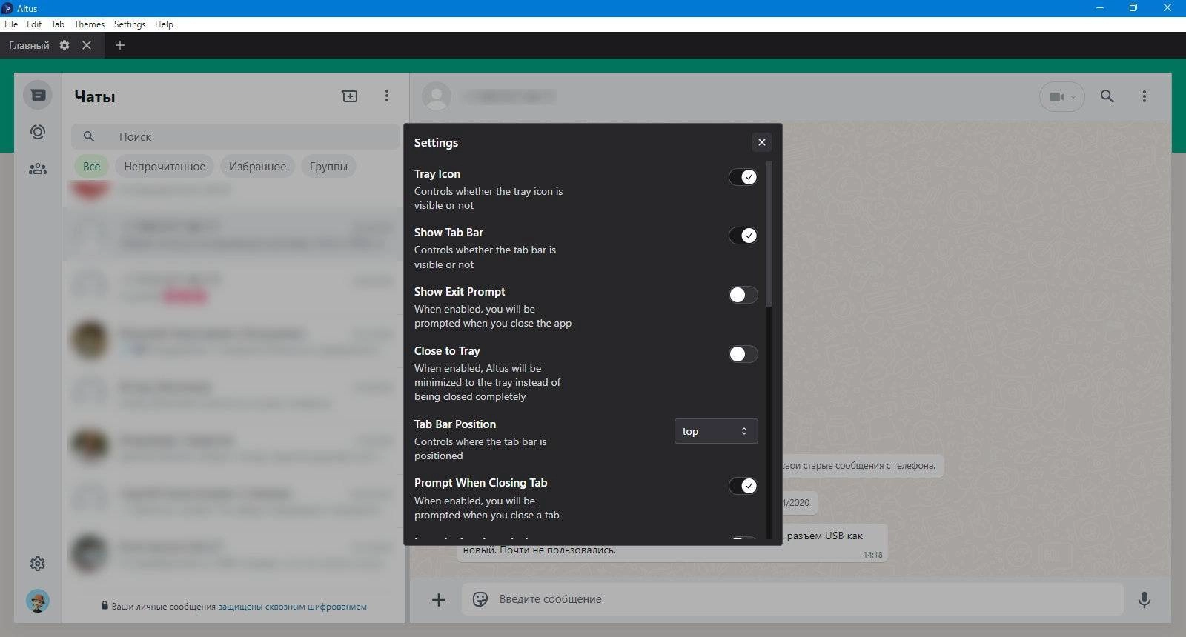
Task: Open the Settings menu
Action: click(x=130, y=24)
